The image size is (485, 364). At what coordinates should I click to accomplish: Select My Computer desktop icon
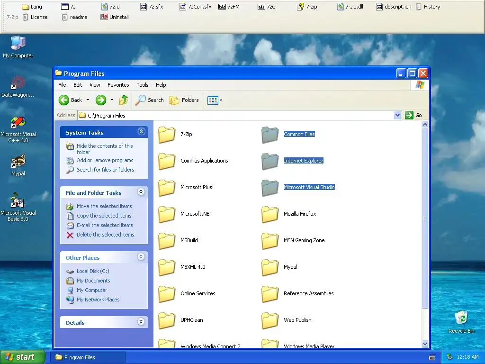click(18, 47)
